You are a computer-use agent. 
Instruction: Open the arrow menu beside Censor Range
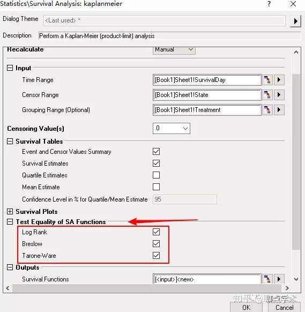(279, 95)
